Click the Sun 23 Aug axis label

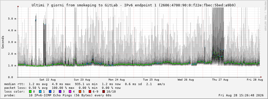[82, 80]
